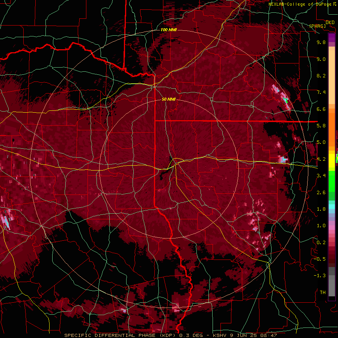Screen dimensions: 338x338
Task: Click the 8.2 scale value
Action: [x=321, y=75]
